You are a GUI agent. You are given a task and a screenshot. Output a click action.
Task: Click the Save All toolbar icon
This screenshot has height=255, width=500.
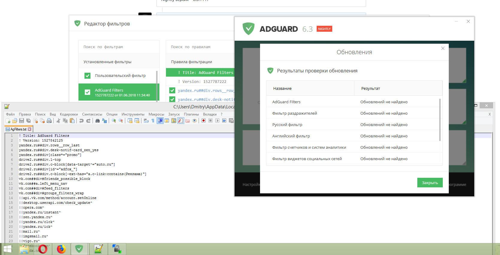click(28, 121)
